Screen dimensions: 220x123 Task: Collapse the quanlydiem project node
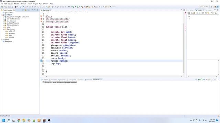point(1,15)
